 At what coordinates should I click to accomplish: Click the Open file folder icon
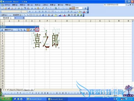click(x=6, y=8)
